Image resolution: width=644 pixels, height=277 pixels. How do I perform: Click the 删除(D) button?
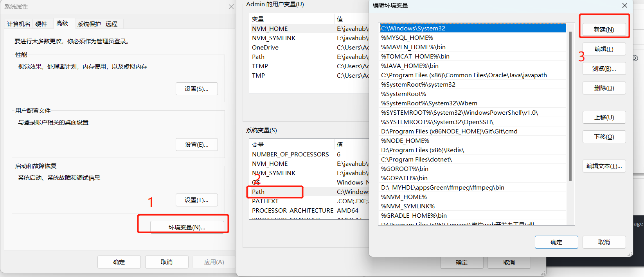point(604,88)
